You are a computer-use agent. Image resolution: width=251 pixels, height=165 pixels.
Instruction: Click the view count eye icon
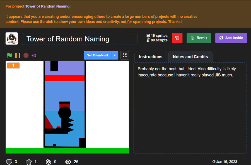point(68,162)
